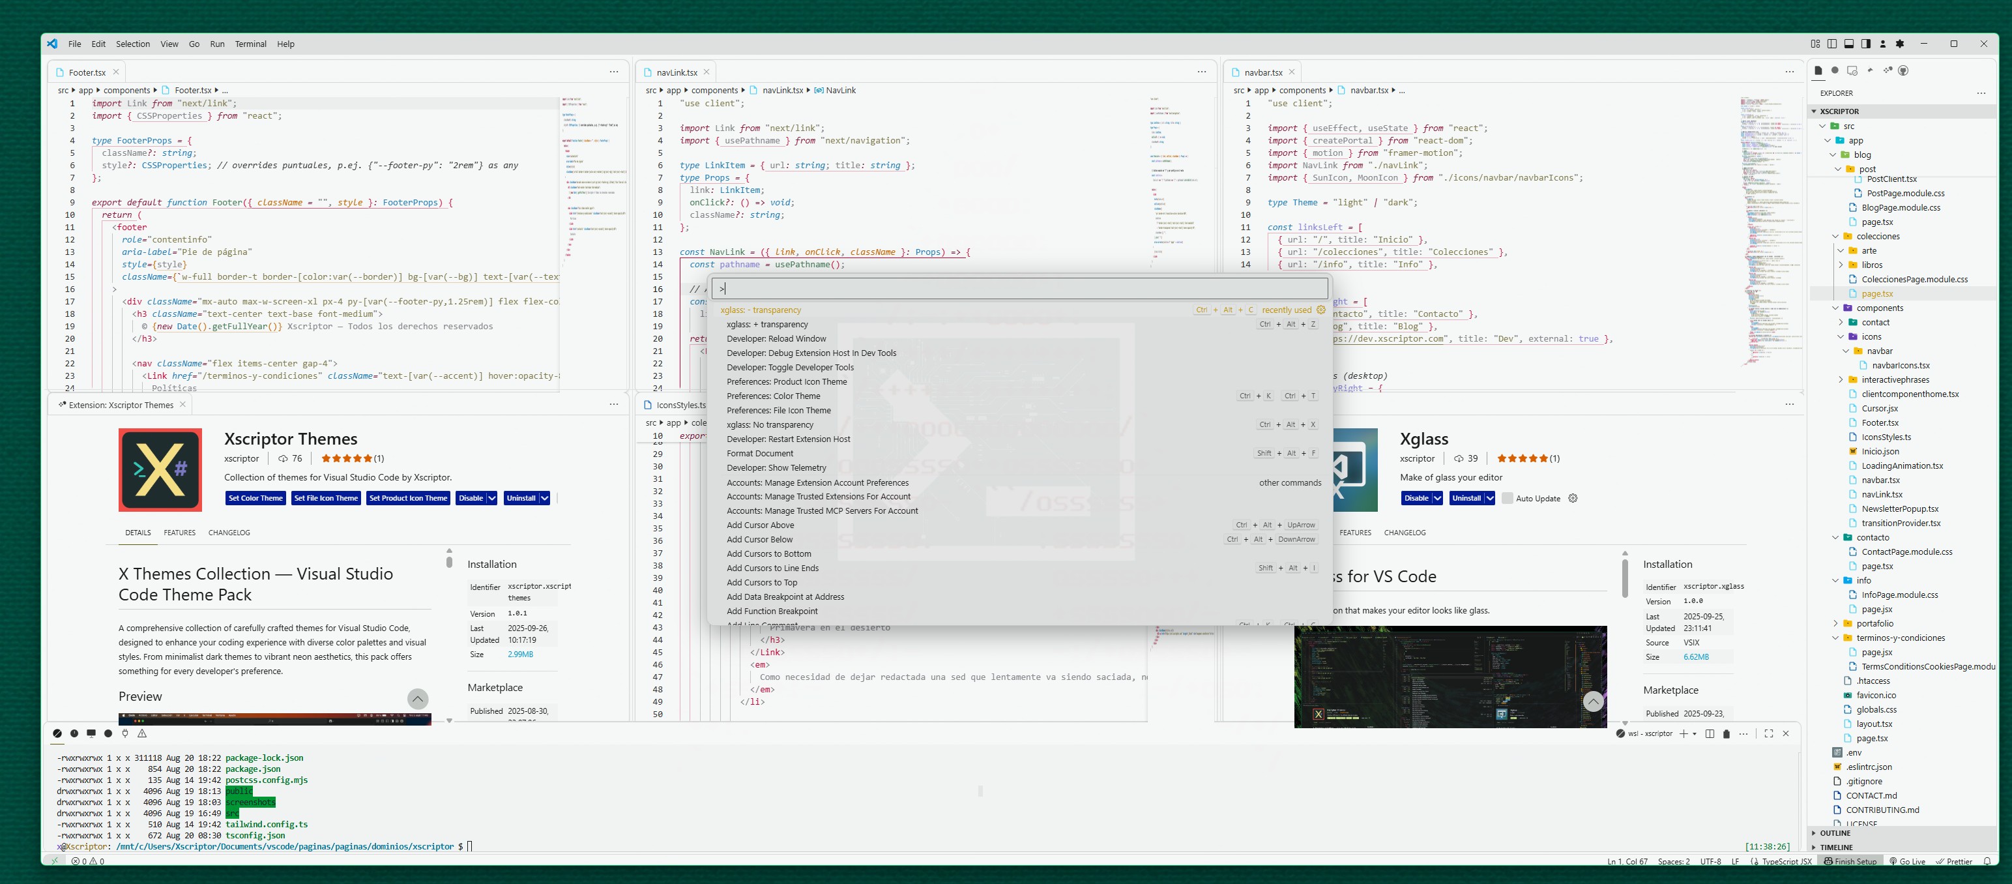
Task: Click the notifications bell in status bar
Action: [1987, 861]
